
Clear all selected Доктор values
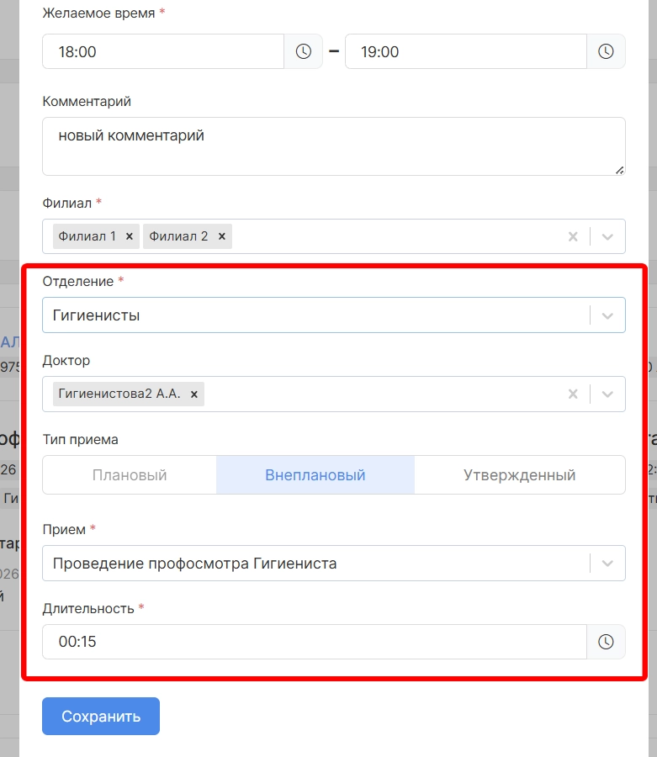573,394
